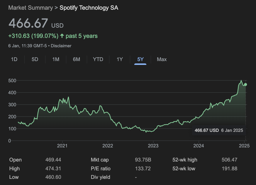Select the 5D chart range tab

(x=35, y=59)
